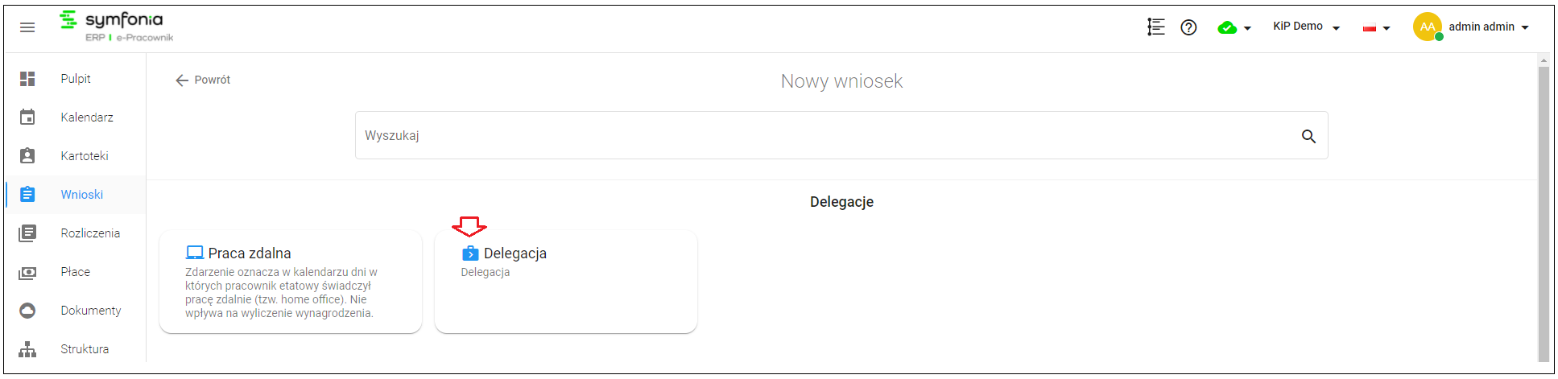Choose the Praca zdalna request card
Image resolution: width=1558 pixels, height=379 pixels.
[291, 282]
